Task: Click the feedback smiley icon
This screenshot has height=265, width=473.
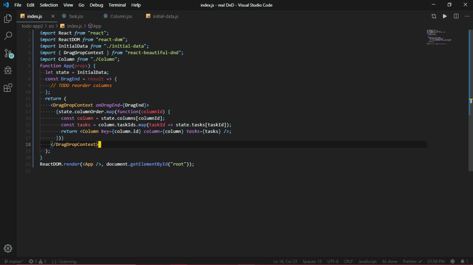Action: [453, 261]
